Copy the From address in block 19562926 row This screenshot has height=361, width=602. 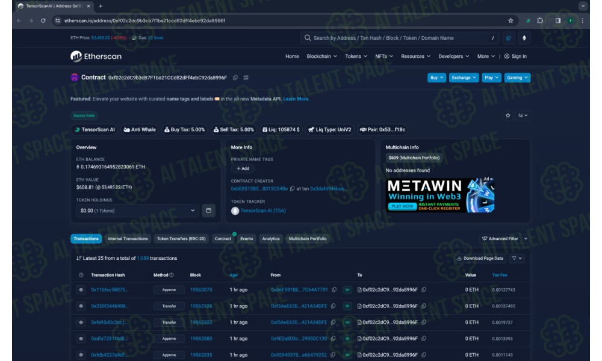(334, 306)
